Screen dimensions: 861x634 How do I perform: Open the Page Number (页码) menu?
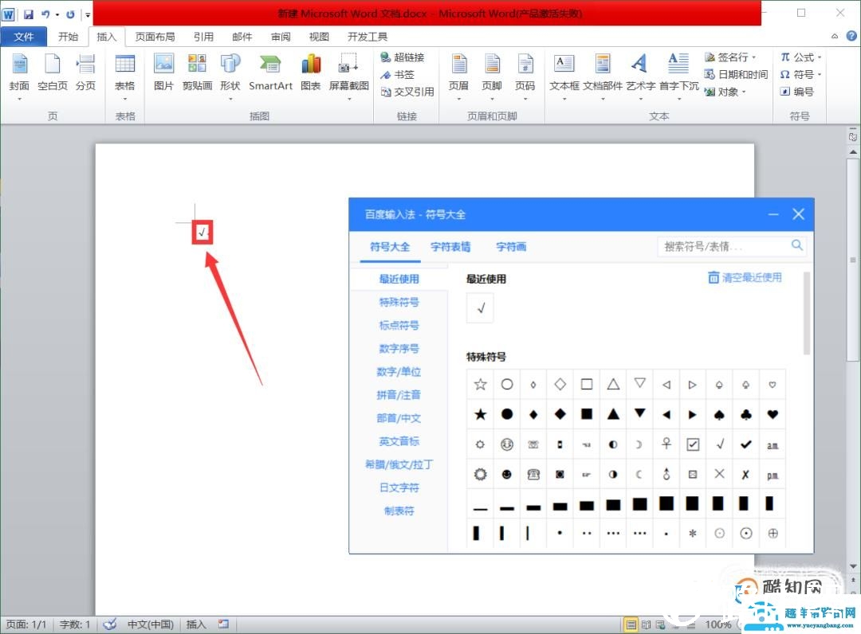(x=525, y=76)
